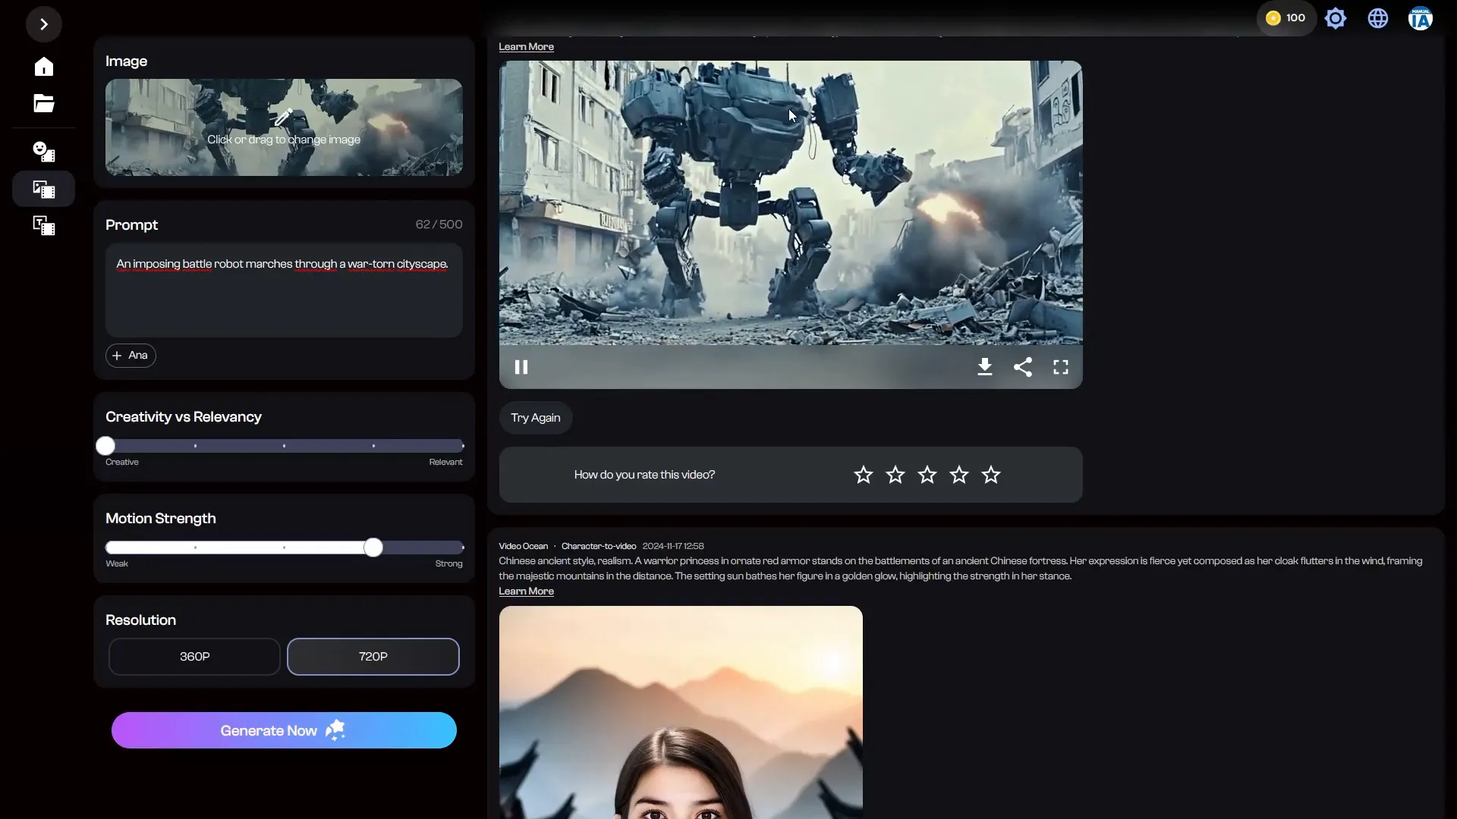Open the folder icon in the sidebar
This screenshot has height=819, width=1457.
tap(44, 103)
